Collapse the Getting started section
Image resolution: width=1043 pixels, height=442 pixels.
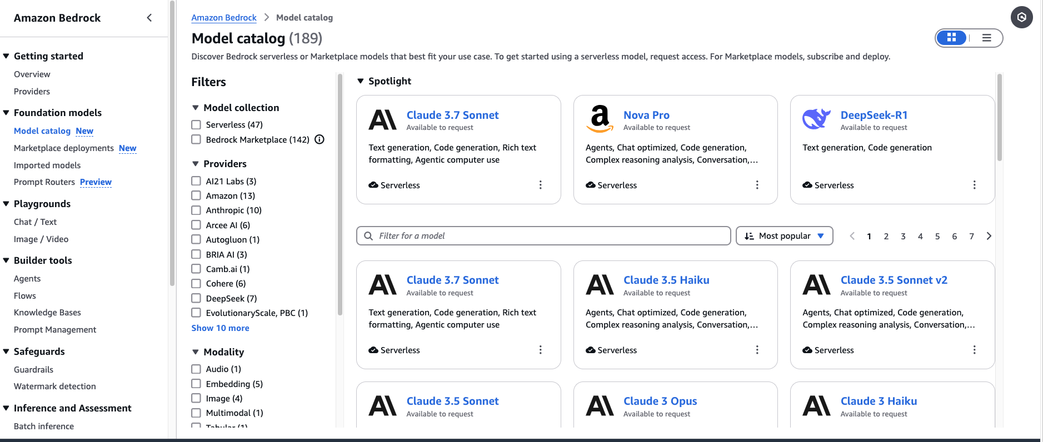pos(6,56)
